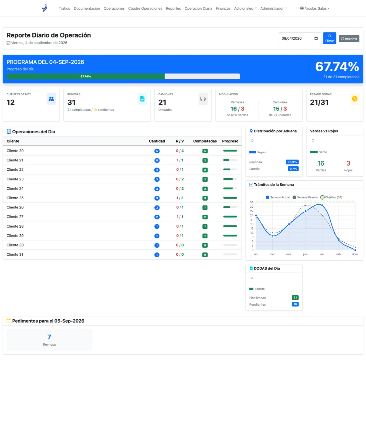Go to Operacion Diaria

coord(198,8)
